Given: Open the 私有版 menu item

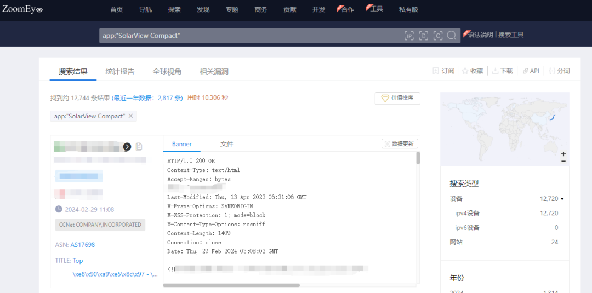Looking at the screenshot, I should tap(408, 9).
